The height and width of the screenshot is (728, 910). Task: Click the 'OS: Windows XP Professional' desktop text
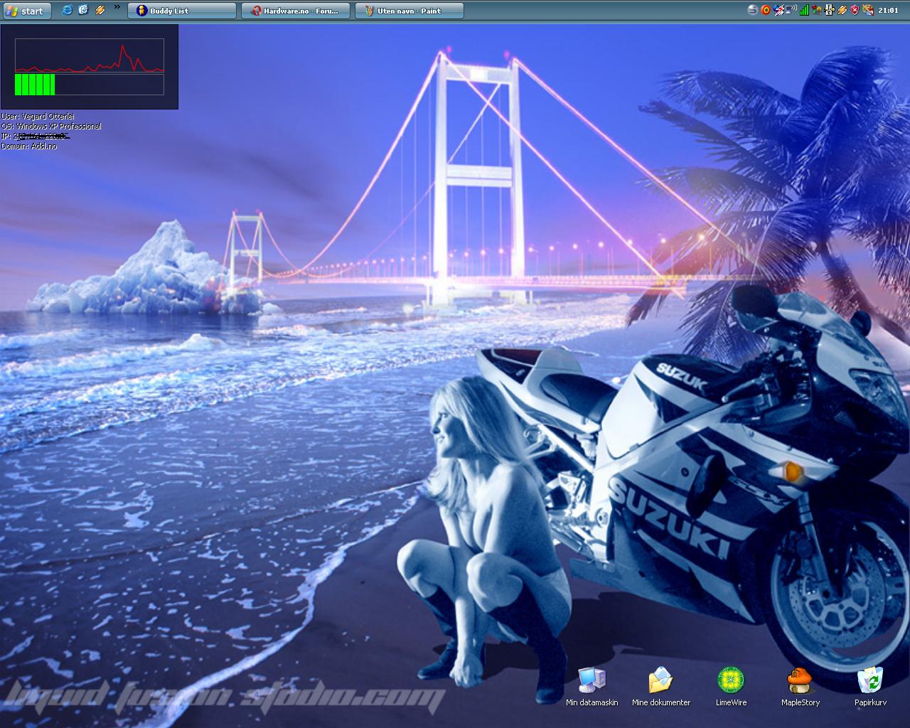[x=51, y=126]
